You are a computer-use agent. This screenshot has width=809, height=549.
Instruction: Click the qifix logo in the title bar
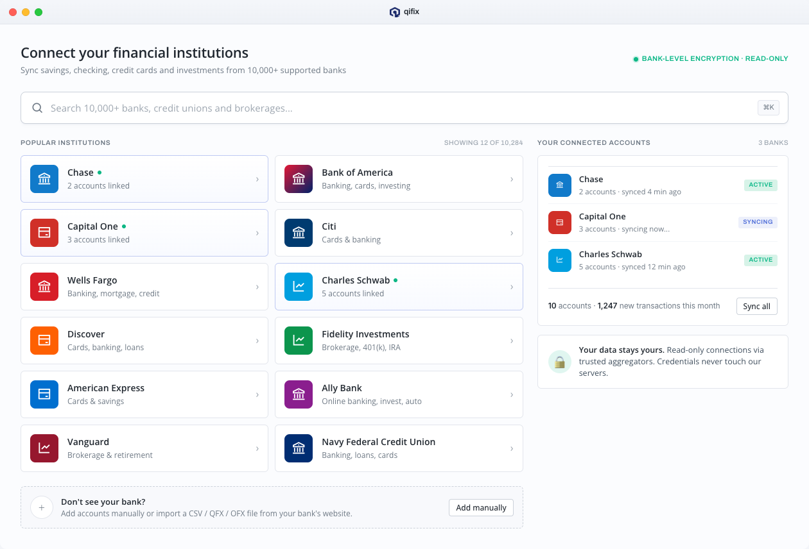[x=395, y=12]
